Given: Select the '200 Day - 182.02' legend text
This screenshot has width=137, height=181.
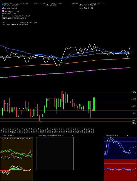Looking at the screenshot, I should (12, 12).
